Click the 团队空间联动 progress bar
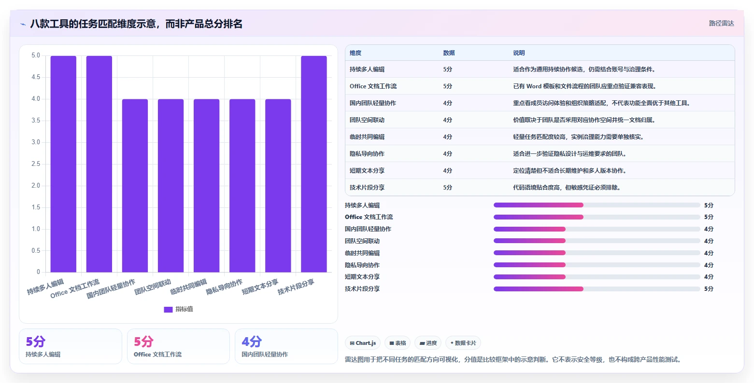754x383 pixels. pos(597,241)
